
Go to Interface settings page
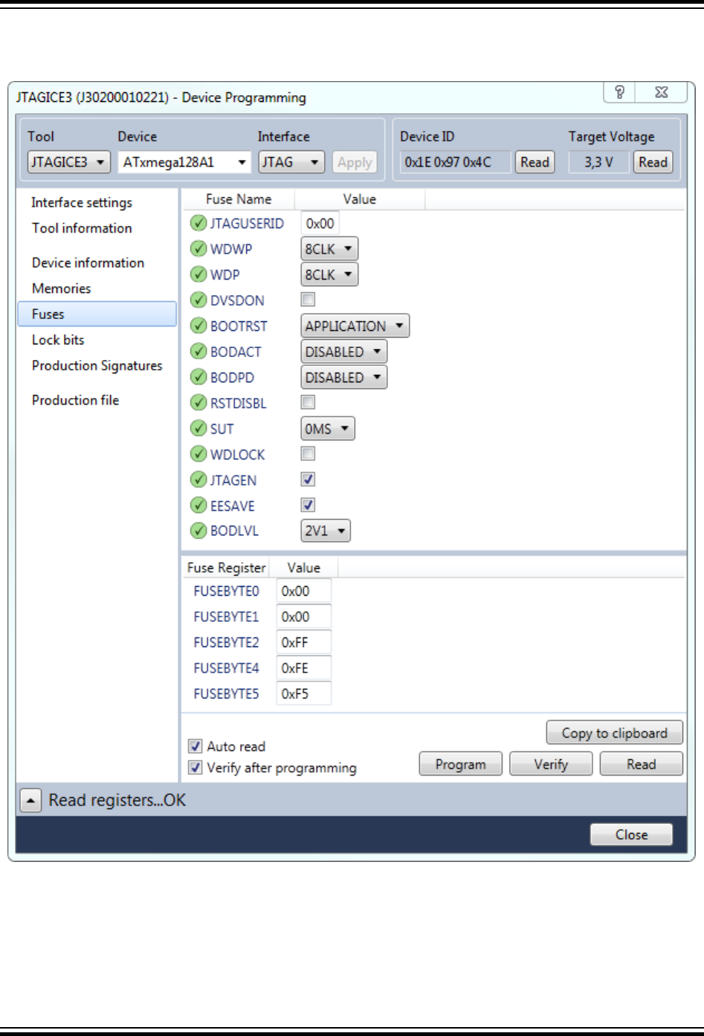coord(82,202)
